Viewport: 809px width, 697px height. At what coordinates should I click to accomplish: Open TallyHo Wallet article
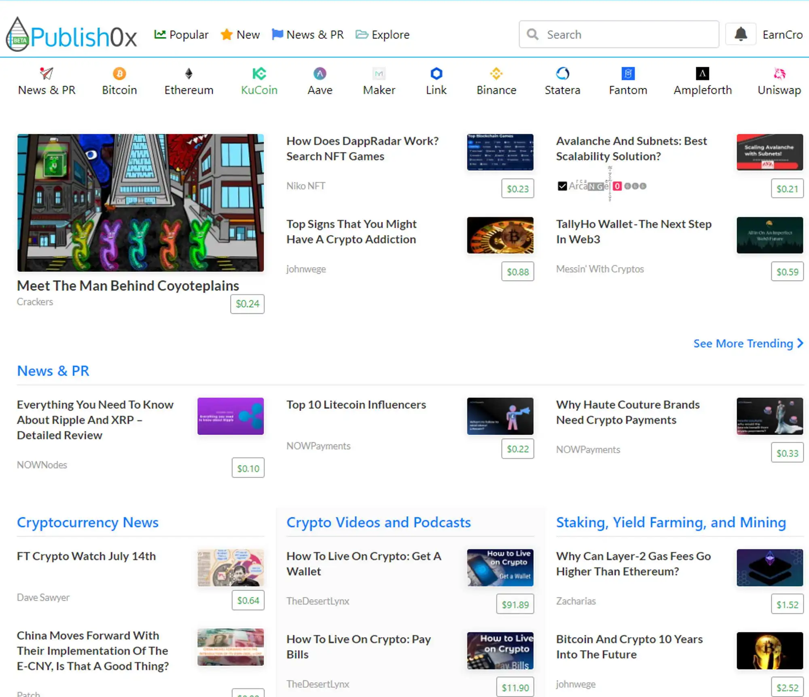point(633,232)
